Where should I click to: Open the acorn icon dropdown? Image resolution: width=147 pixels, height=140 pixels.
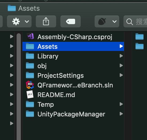[107, 21]
